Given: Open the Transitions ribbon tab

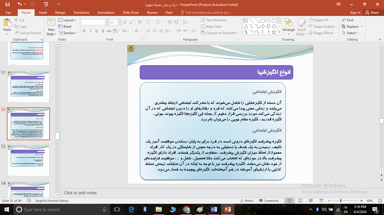Looking at the screenshot, I should 81,13.
